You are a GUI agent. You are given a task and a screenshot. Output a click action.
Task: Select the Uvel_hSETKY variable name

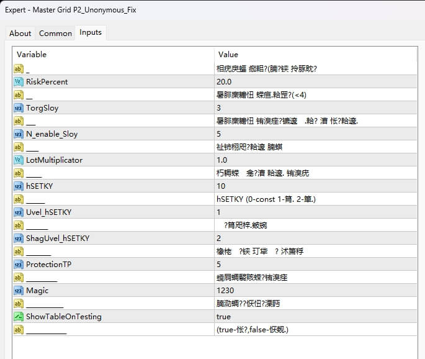[49, 212]
